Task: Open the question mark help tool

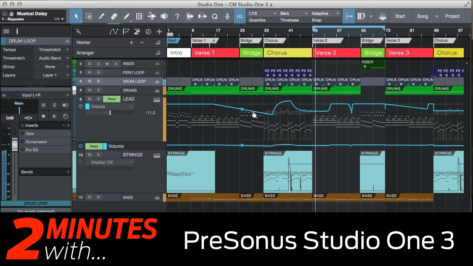Action: coord(177,16)
